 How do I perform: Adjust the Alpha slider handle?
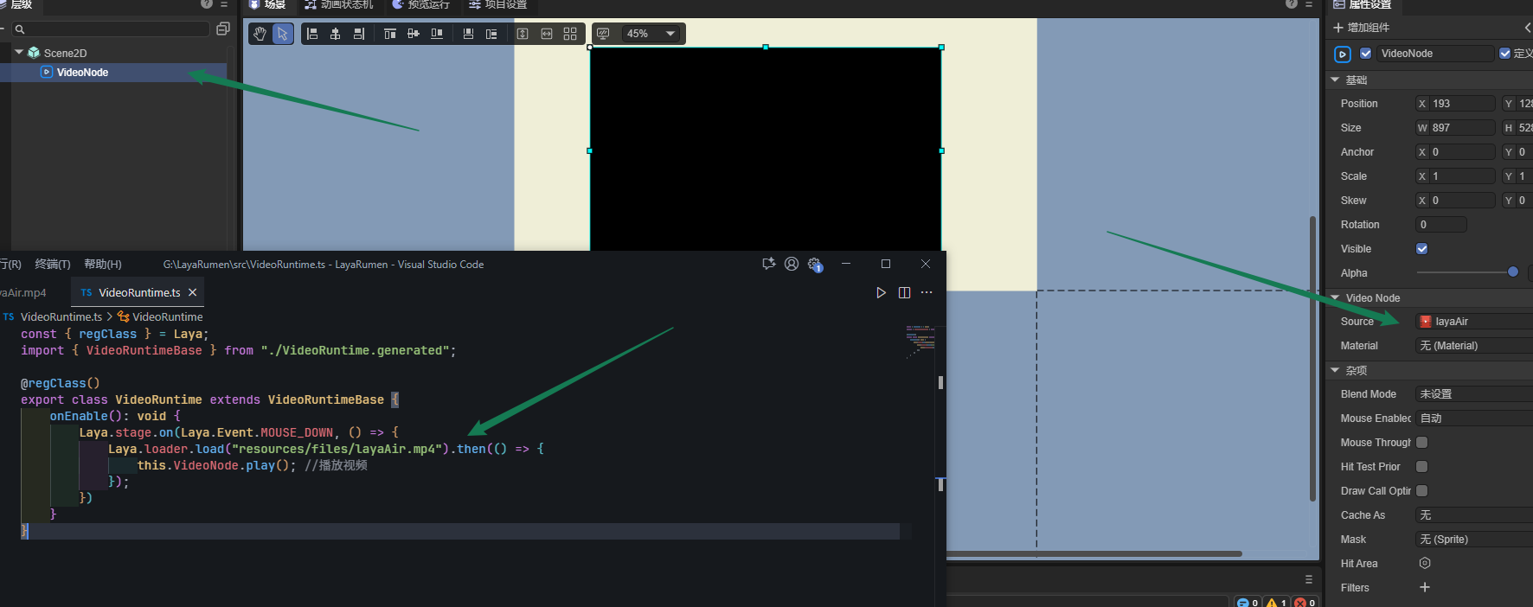tap(1513, 272)
